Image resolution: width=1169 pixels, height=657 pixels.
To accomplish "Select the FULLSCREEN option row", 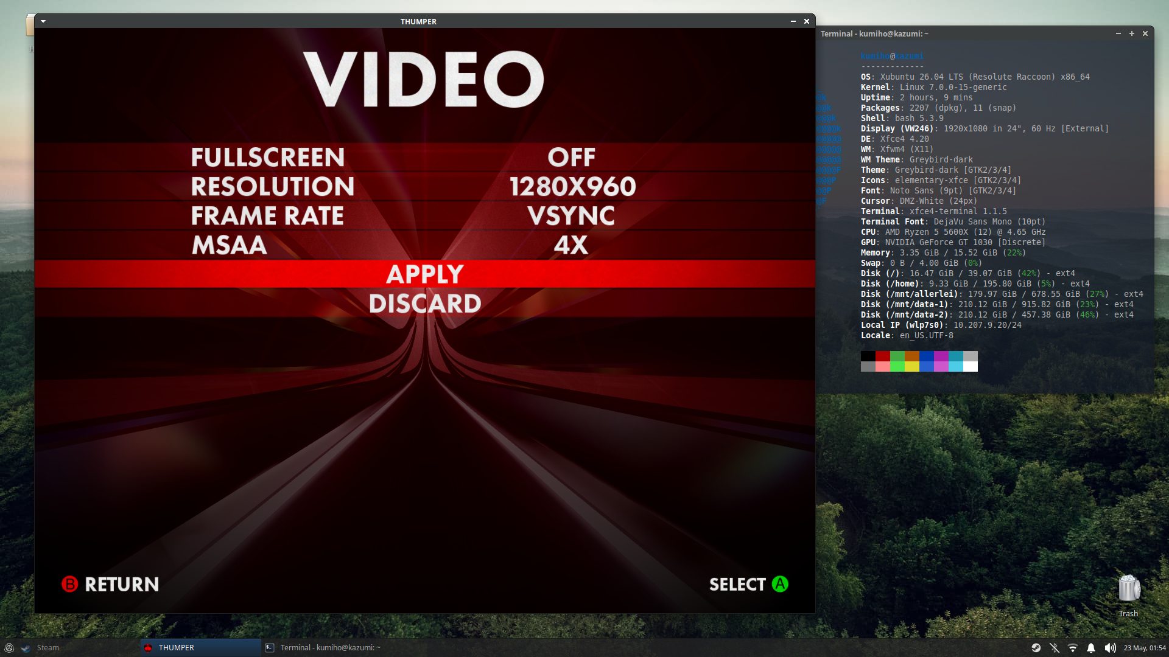I will (x=425, y=157).
